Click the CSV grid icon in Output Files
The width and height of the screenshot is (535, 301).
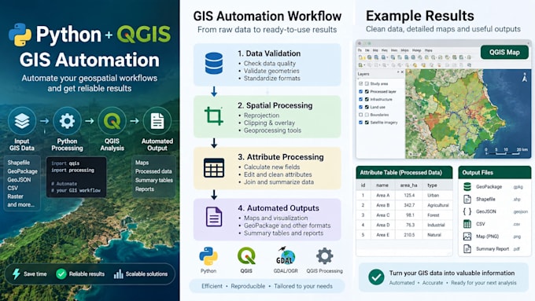pyautogui.click(x=467, y=224)
